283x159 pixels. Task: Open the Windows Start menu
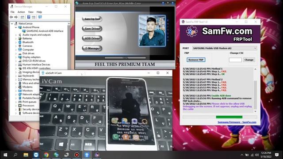tap(5, 155)
